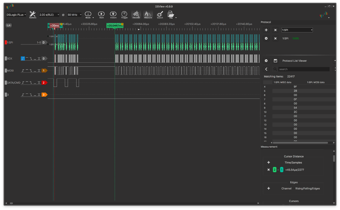This screenshot has width=340, height=210.
Task: Set SCK falling edge trigger
Action: (x=31, y=58)
